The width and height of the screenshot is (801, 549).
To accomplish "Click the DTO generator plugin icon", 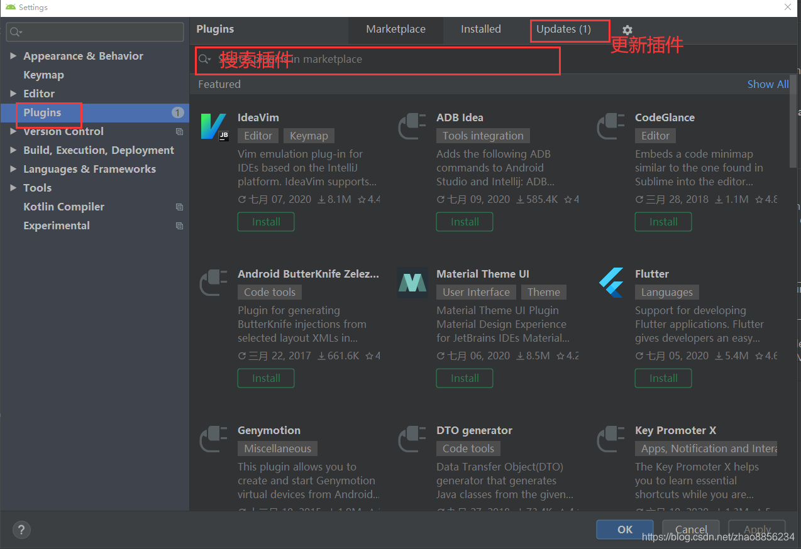I will pyautogui.click(x=413, y=439).
